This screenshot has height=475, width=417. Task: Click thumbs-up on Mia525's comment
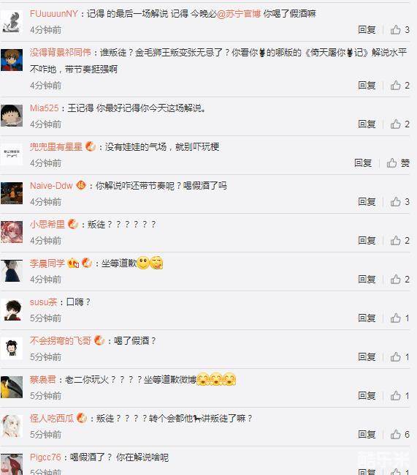point(395,124)
